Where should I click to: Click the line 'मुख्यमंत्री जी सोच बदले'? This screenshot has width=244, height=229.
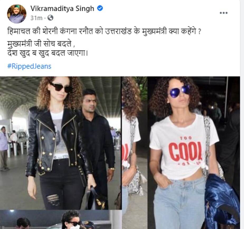tap(41, 44)
